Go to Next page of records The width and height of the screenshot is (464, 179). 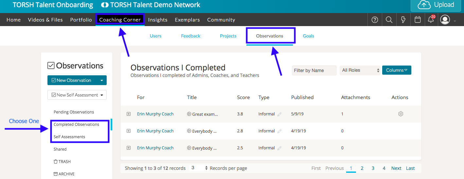(x=396, y=168)
